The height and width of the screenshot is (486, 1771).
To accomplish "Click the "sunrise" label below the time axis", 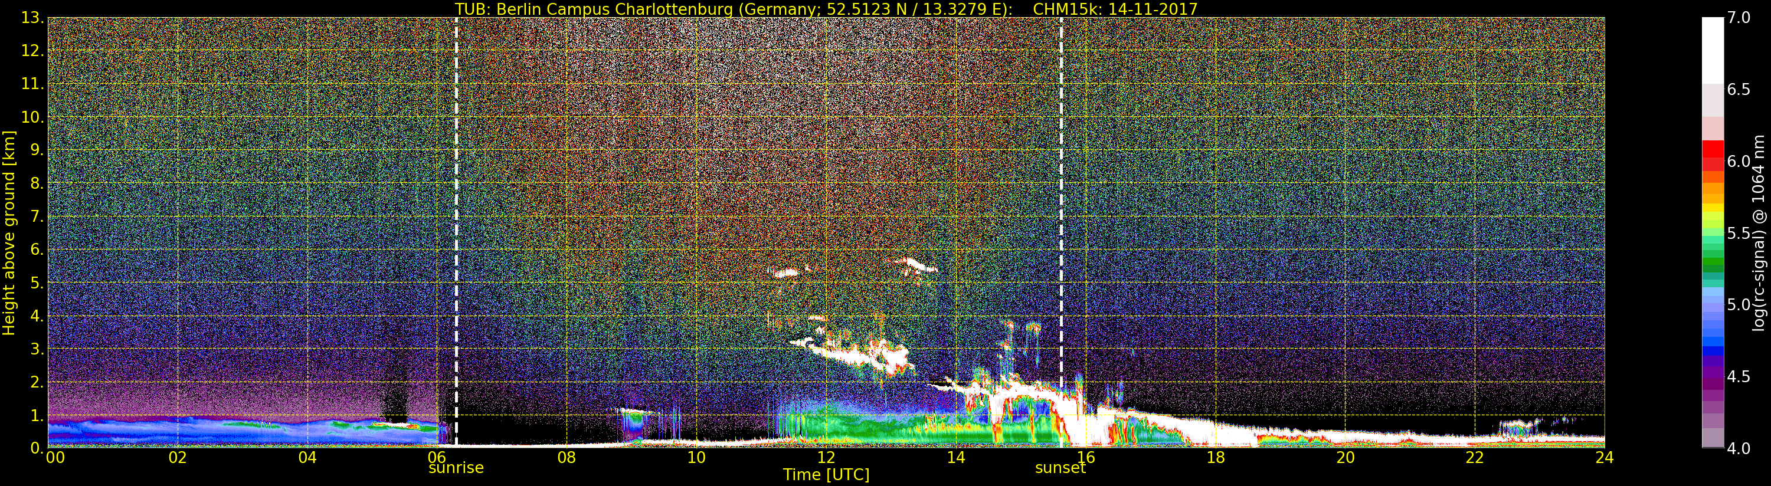I will 456,468.
